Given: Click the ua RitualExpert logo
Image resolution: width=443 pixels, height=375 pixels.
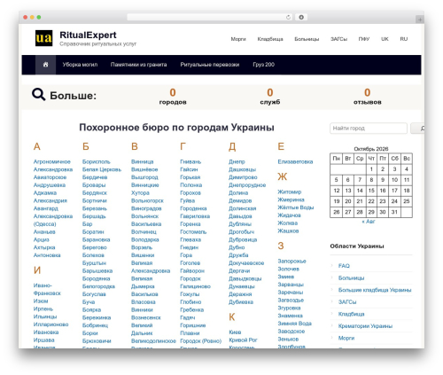Looking at the screenshot, I should [43, 38].
